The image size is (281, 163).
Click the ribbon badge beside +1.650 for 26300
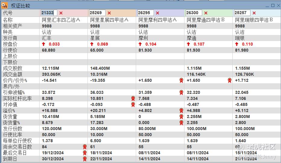[x=230, y=80]
